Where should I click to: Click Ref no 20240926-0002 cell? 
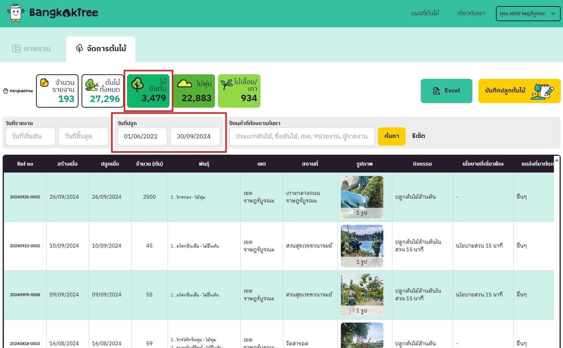(25, 197)
